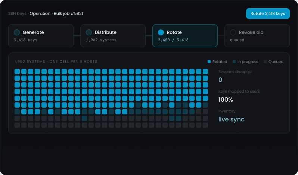Viewport: 298px width, 175px height.
Task: Click the queued status under Revoke old
Action: (x=237, y=40)
